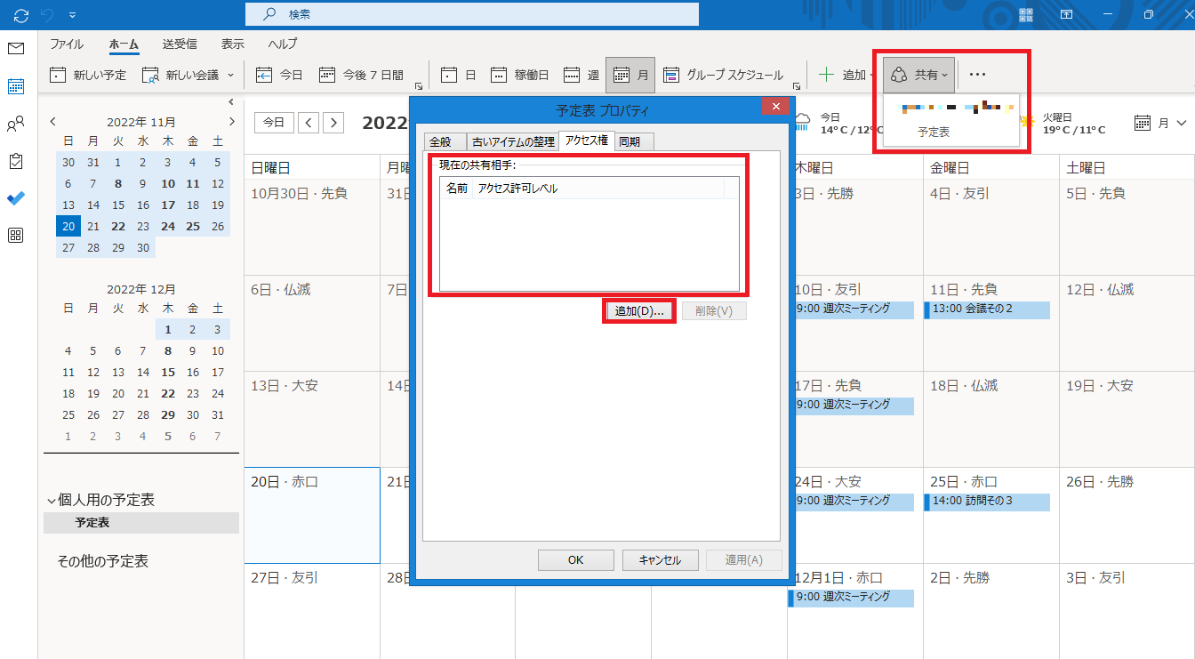Open 9:00 週次ミーティング on 12月1日

pyautogui.click(x=851, y=598)
